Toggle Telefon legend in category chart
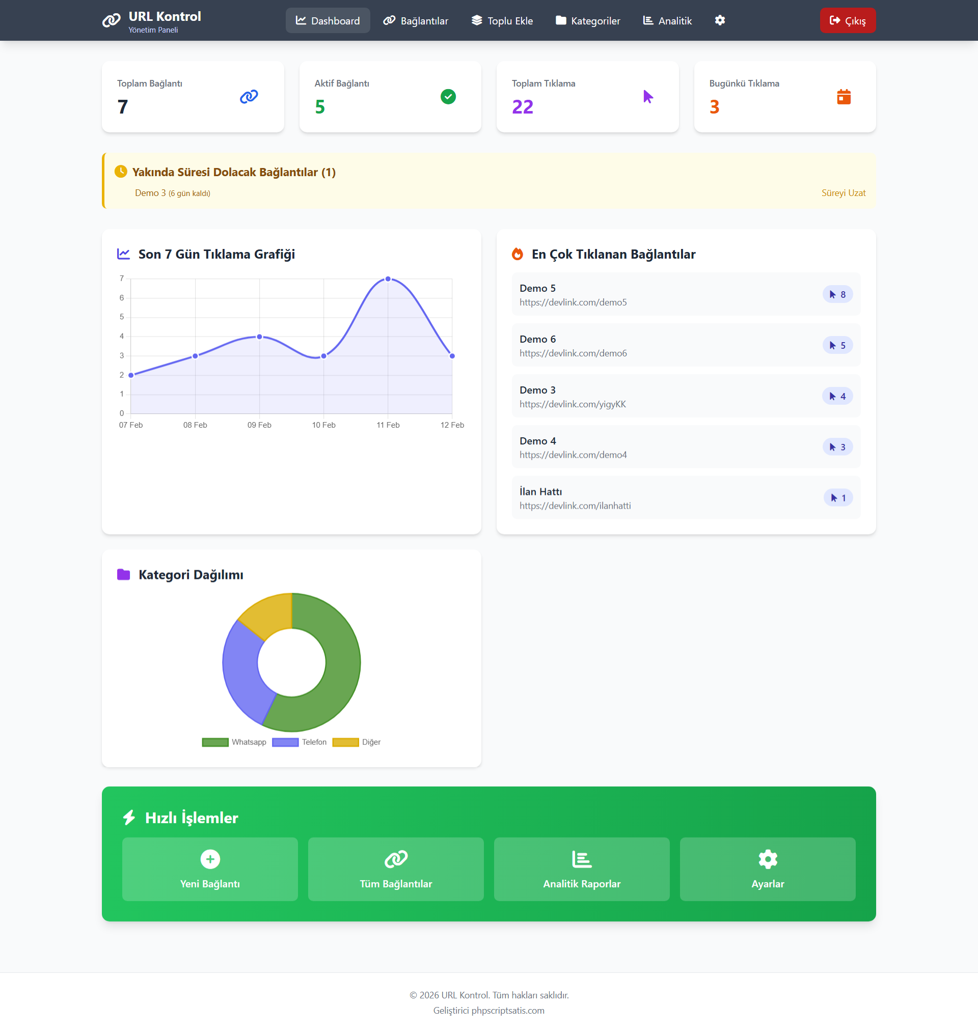978x1033 pixels. 299,742
